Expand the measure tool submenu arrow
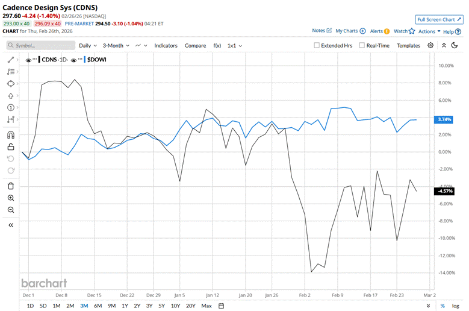The image size is (469, 311). click(x=17, y=119)
